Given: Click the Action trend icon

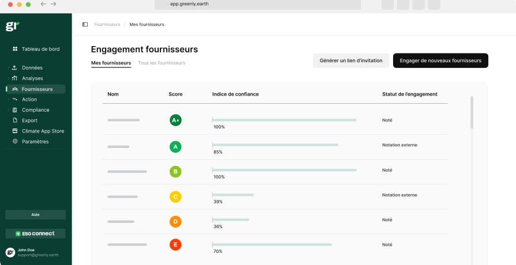Looking at the screenshot, I should (x=15, y=100).
